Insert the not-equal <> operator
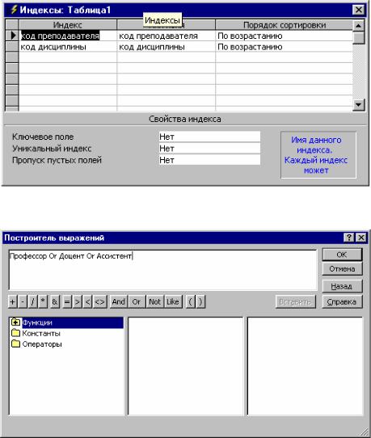Screen dimensions: 371x438 click(100, 301)
